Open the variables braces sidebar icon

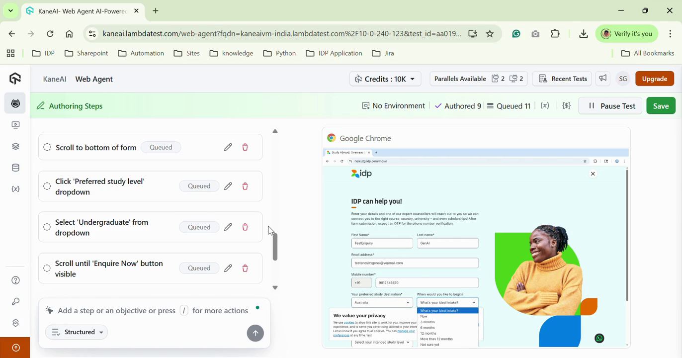pos(16,189)
